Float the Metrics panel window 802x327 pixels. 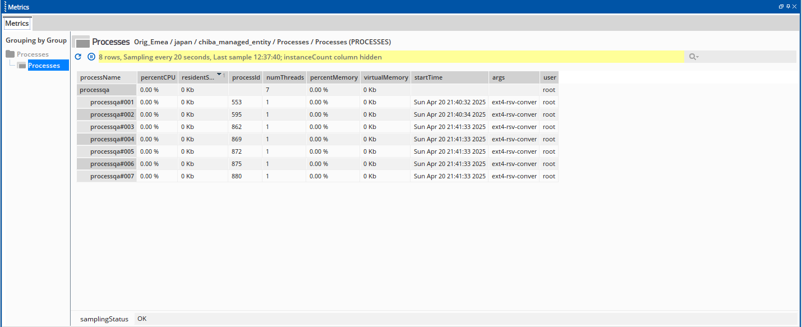pyautogui.click(x=781, y=7)
